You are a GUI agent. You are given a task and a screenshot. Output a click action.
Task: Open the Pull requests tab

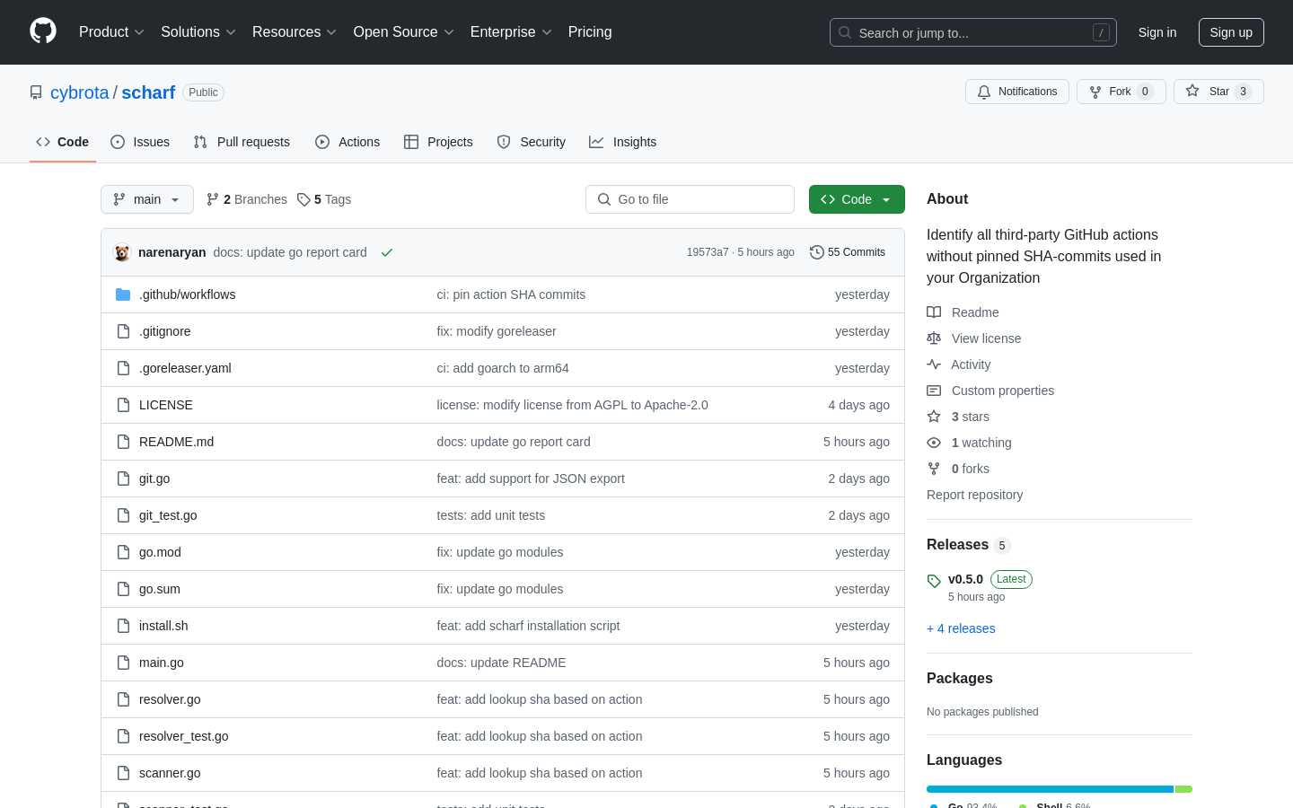[x=242, y=142]
